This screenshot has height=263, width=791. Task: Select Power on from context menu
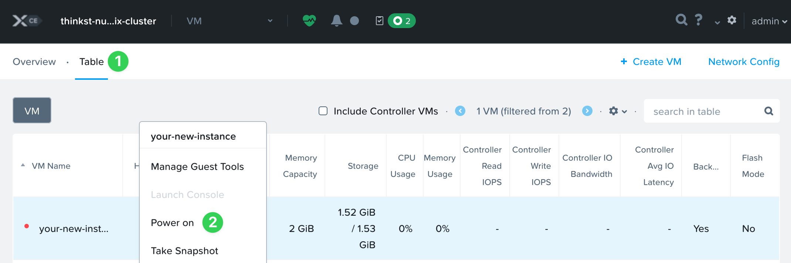coord(172,223)
